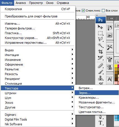Expand the Nik Software submenu
The height and width of the screenshot is (127, 119).
tap(38, 124)
